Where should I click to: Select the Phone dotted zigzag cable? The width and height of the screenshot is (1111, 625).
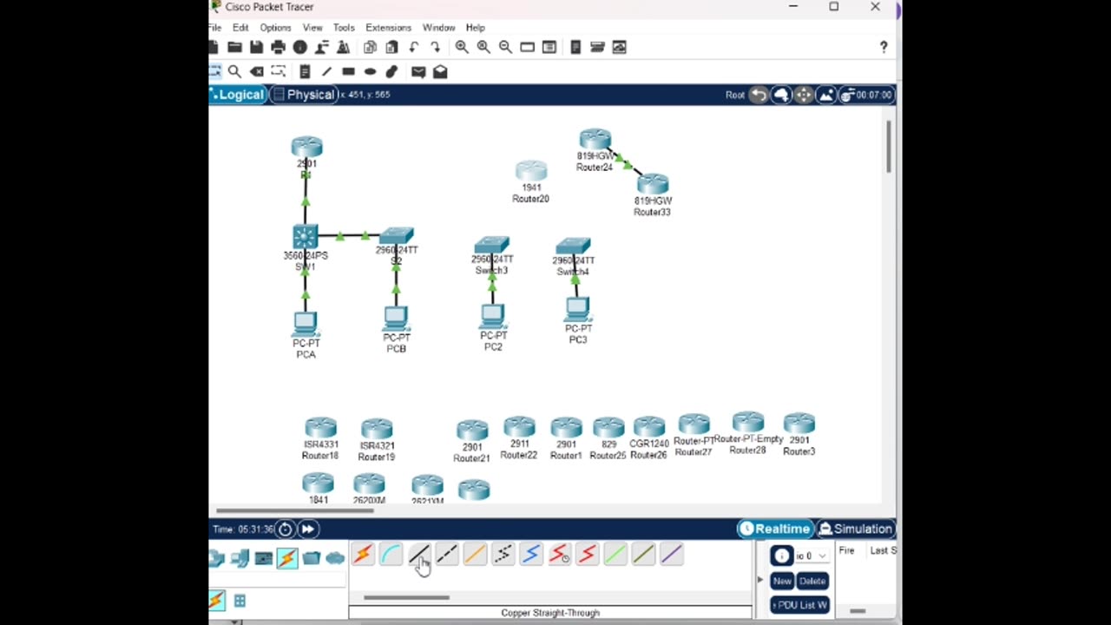point(503,554)
